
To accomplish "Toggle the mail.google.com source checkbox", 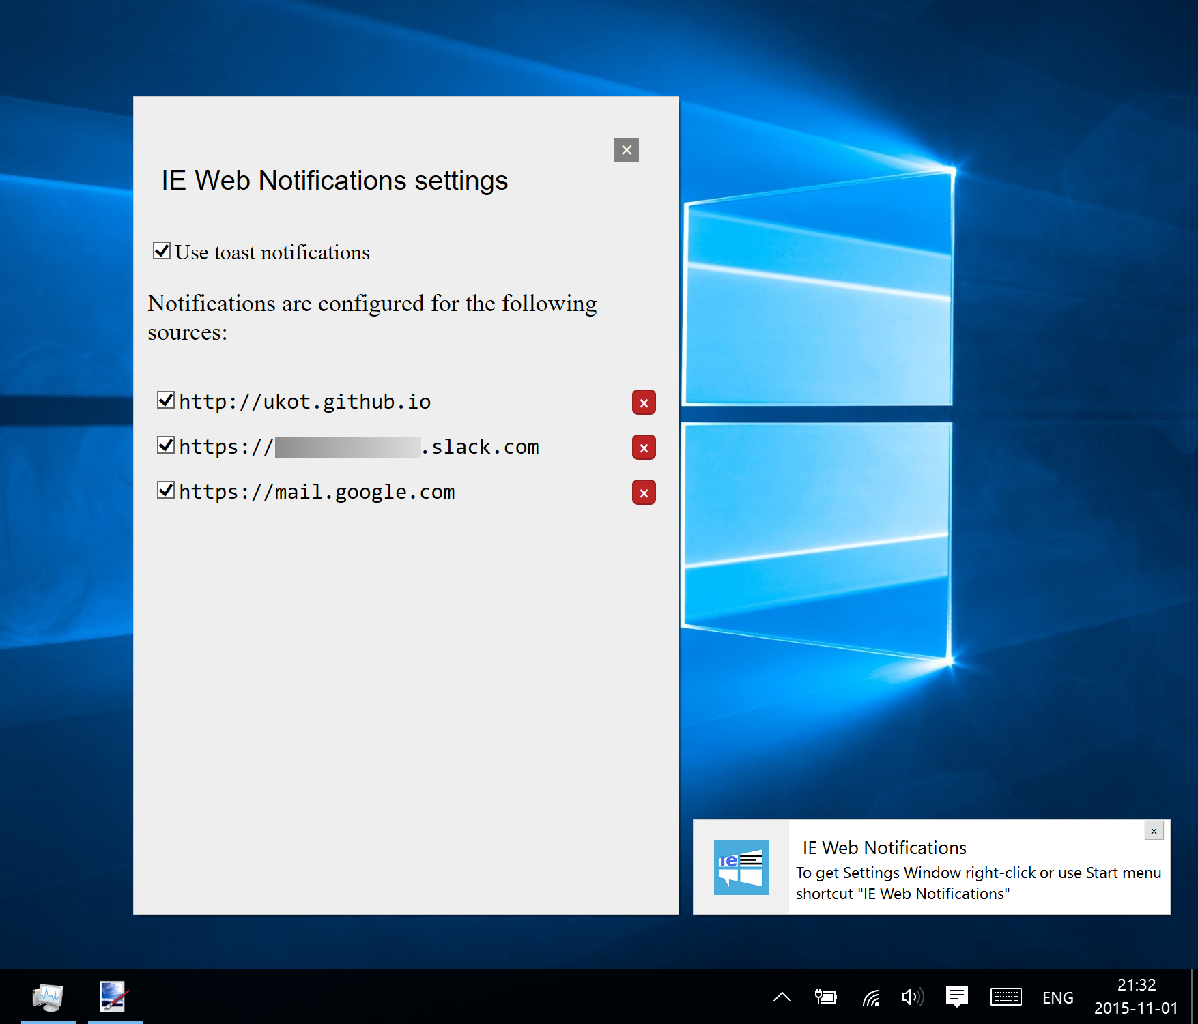I will [166, 490].
